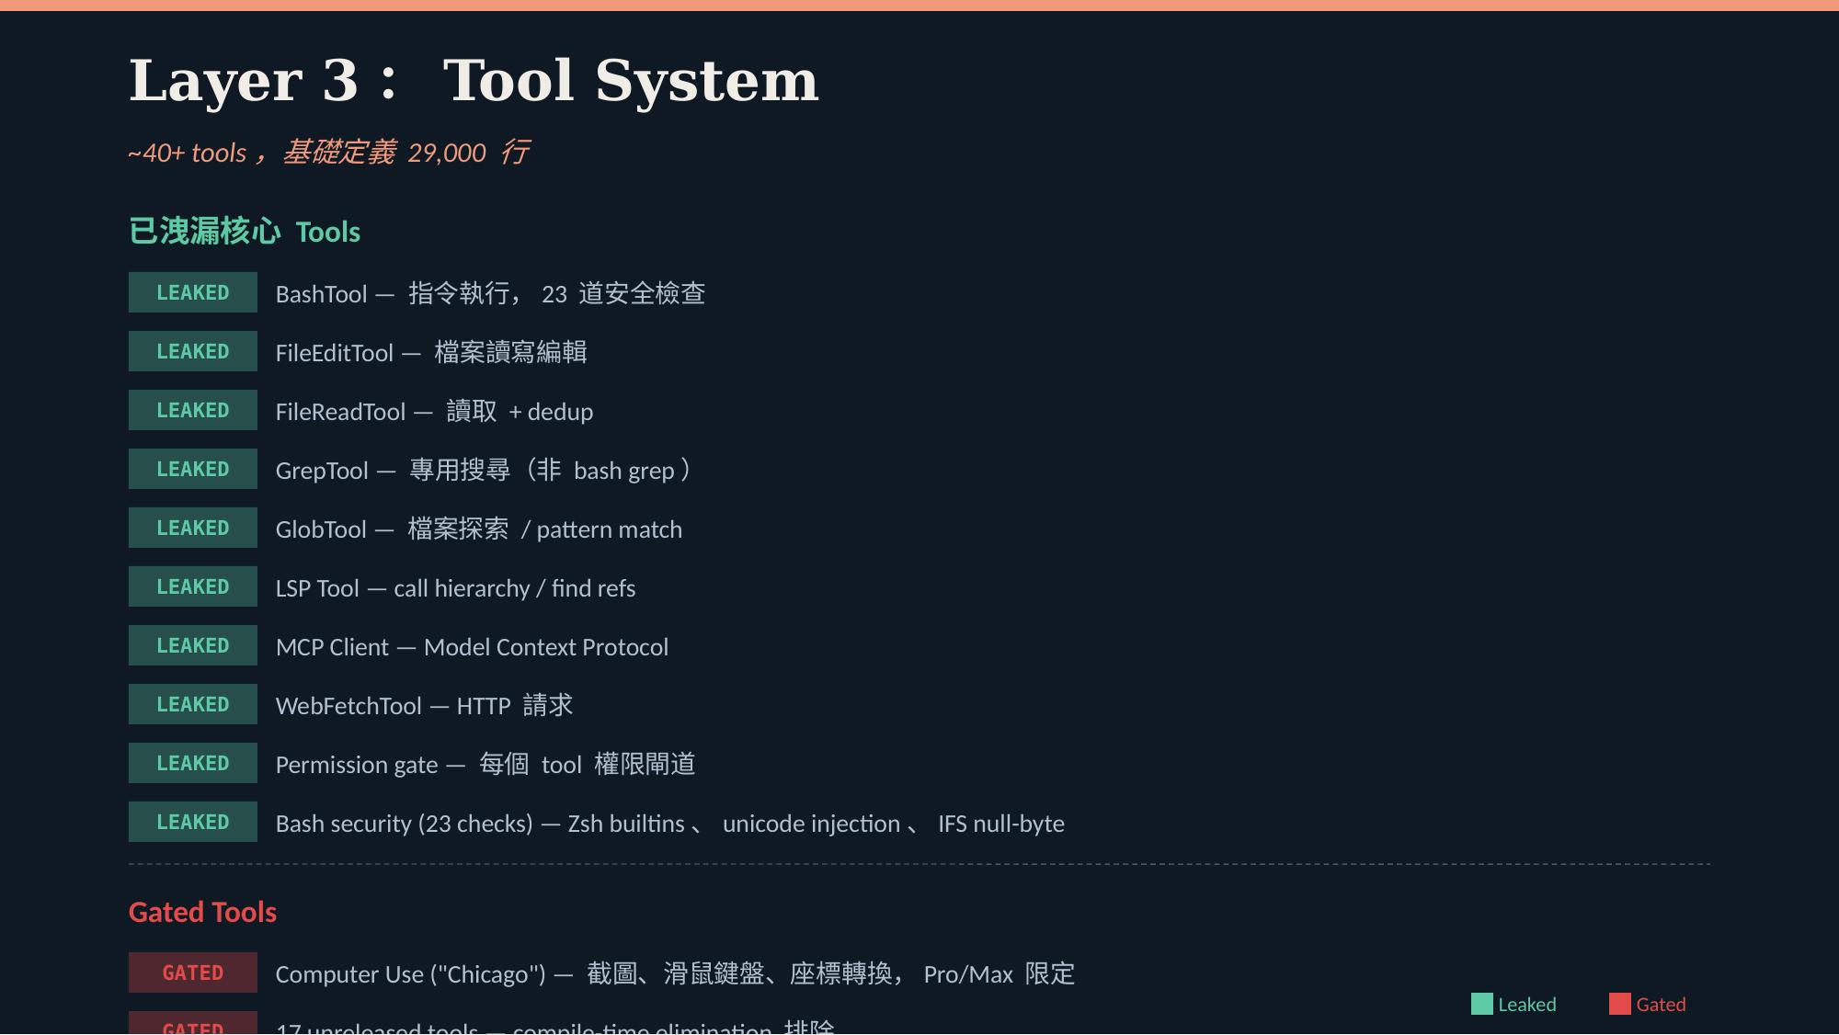Image resolution: width=1839 pixels, height=1035 pixels.
Task: Select the 'WebFetchTool — HTTP 請求' text
Action: click(424, 706)
